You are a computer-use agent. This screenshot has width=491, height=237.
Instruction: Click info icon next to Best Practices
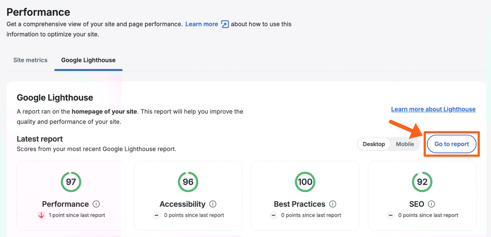(x=332, y=204)
